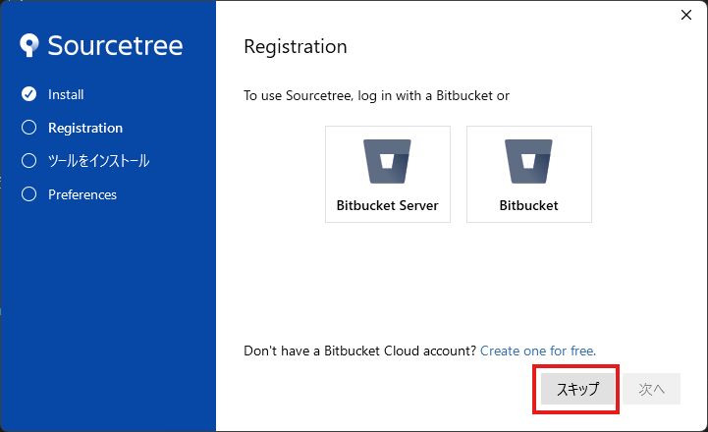Click the Install step checkmark icon
Image resolution: width=708 pixels, height=432 pixels.
28,94
